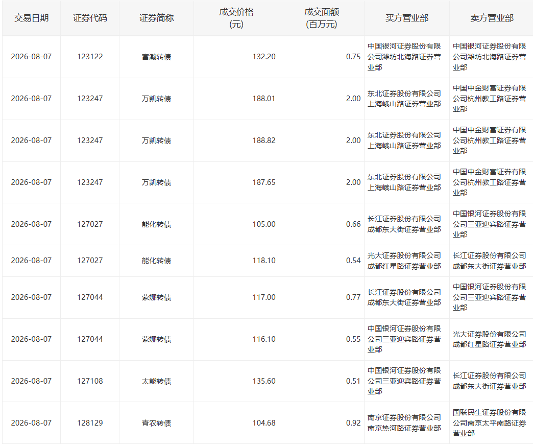
Task: Click price value 135.60
Action: (x=264, y=381)
